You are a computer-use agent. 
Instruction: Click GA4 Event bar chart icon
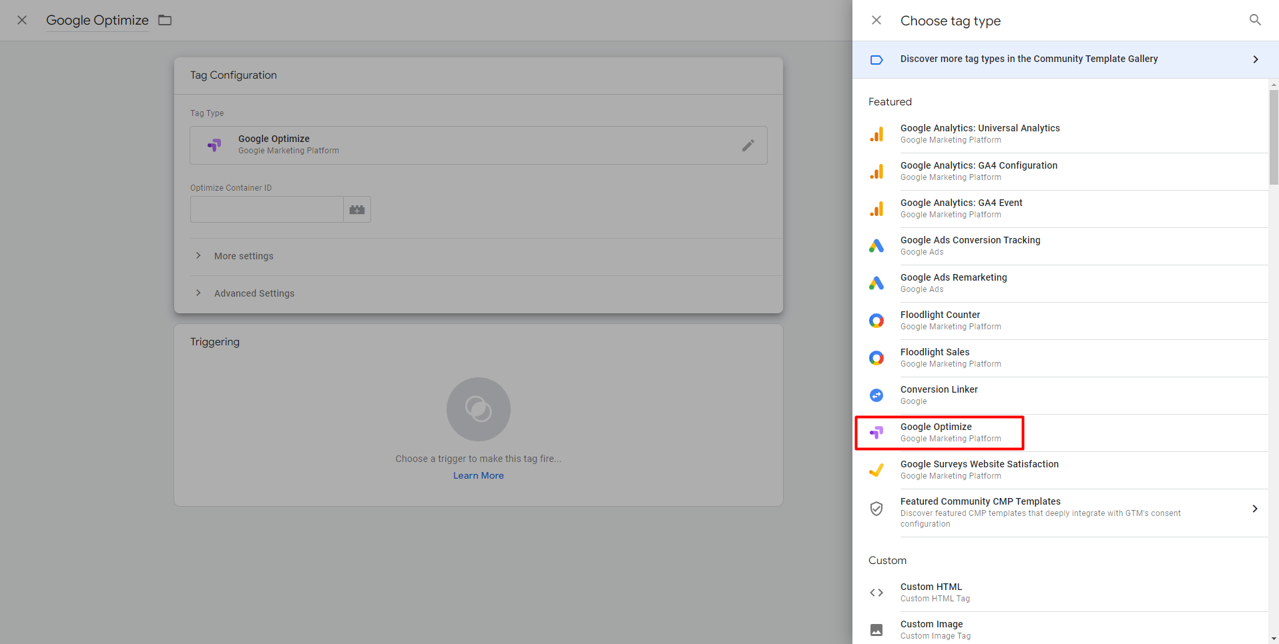(876, 209)
